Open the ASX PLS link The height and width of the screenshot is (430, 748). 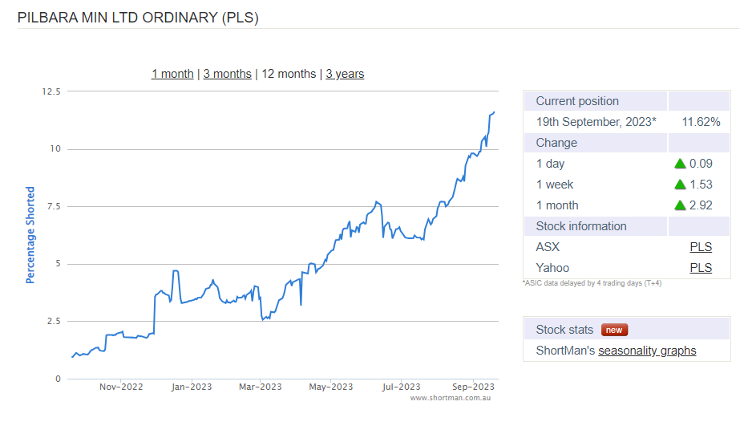[x=701, y=247]
